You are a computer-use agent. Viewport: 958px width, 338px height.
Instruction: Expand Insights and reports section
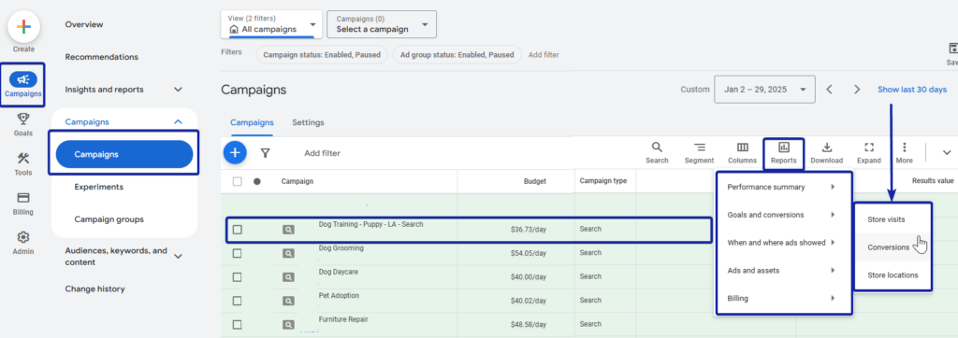[124, 89]
